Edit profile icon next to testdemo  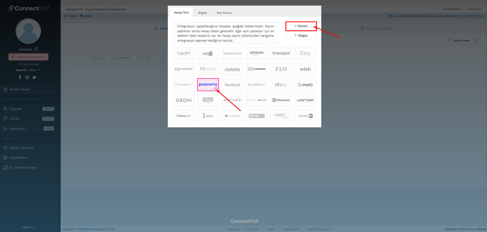click(x=36, y=49)
